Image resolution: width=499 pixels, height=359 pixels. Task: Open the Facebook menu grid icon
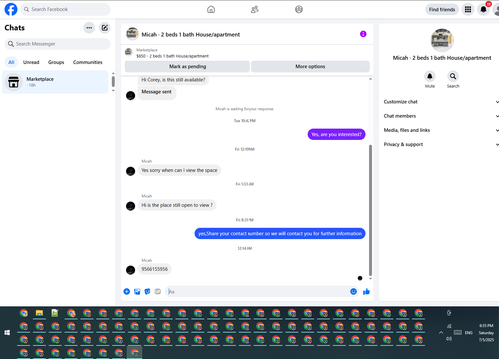(x=468, y=9)
